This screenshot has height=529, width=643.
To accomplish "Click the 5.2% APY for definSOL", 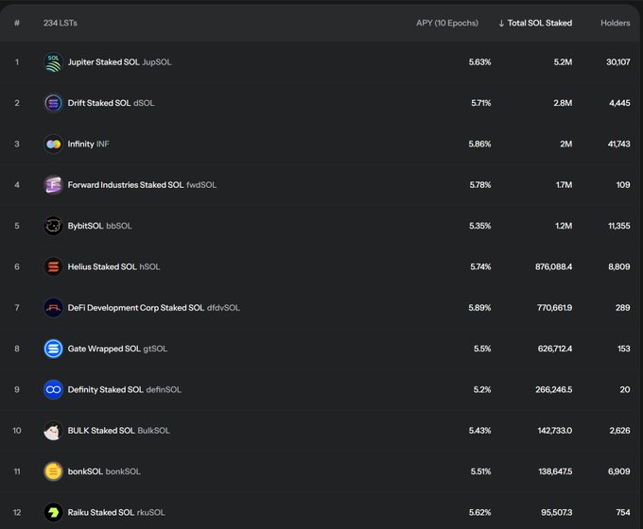I will pos(482,390).
